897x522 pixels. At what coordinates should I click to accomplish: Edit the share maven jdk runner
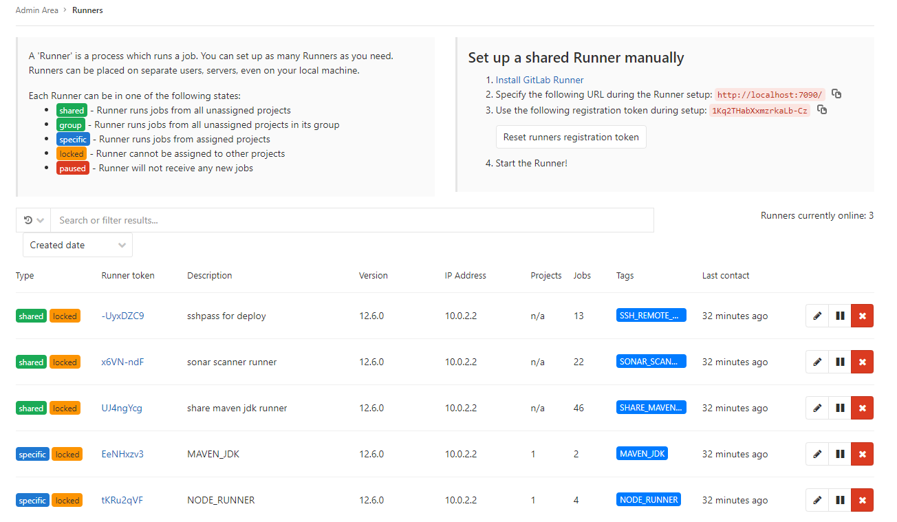[817, 408]
